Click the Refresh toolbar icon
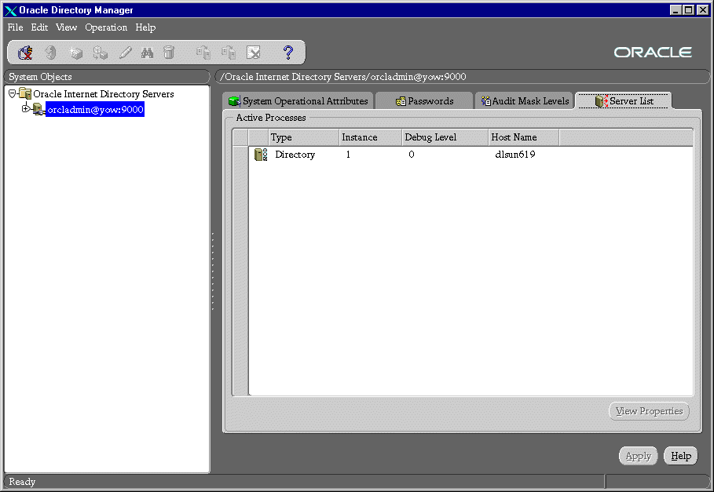This screenshot has height=492, width=714. click(x=50, y=53)
